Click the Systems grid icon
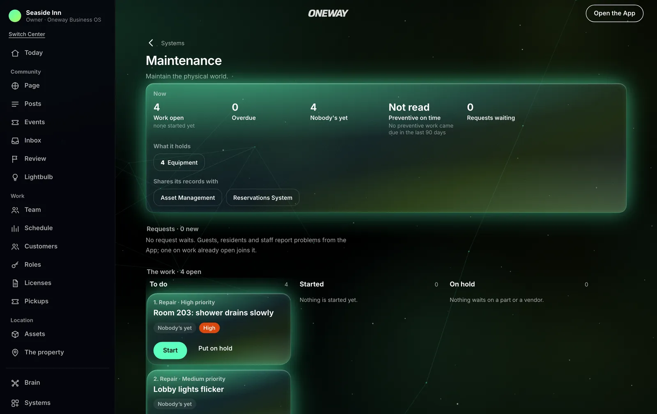Screen dimensions: 657x414 [15, 403]
